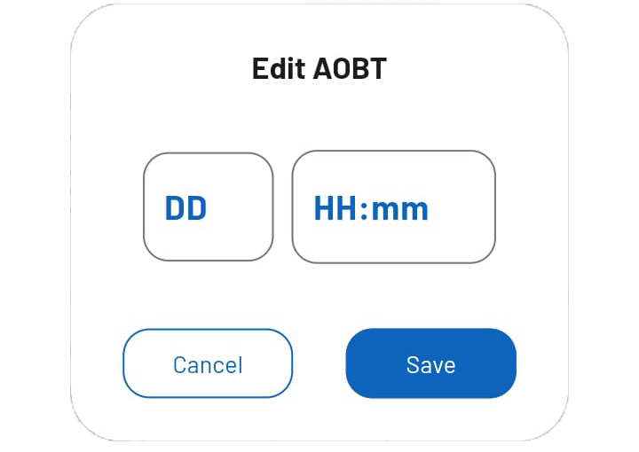Confirm AOBT changes with Save
The image size is (639, 452).
point(430,363)
